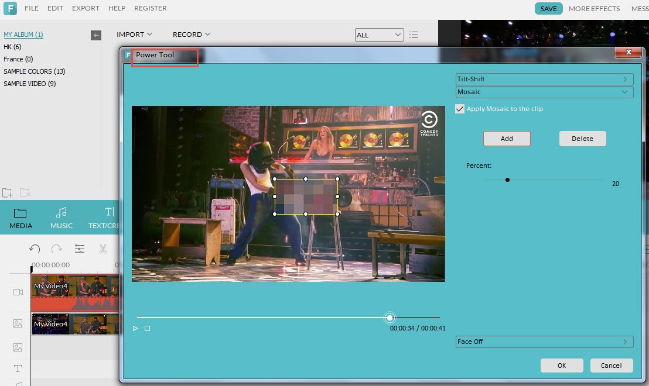Click the video track camera icon

pyautogui.click(x=18, y=292)
